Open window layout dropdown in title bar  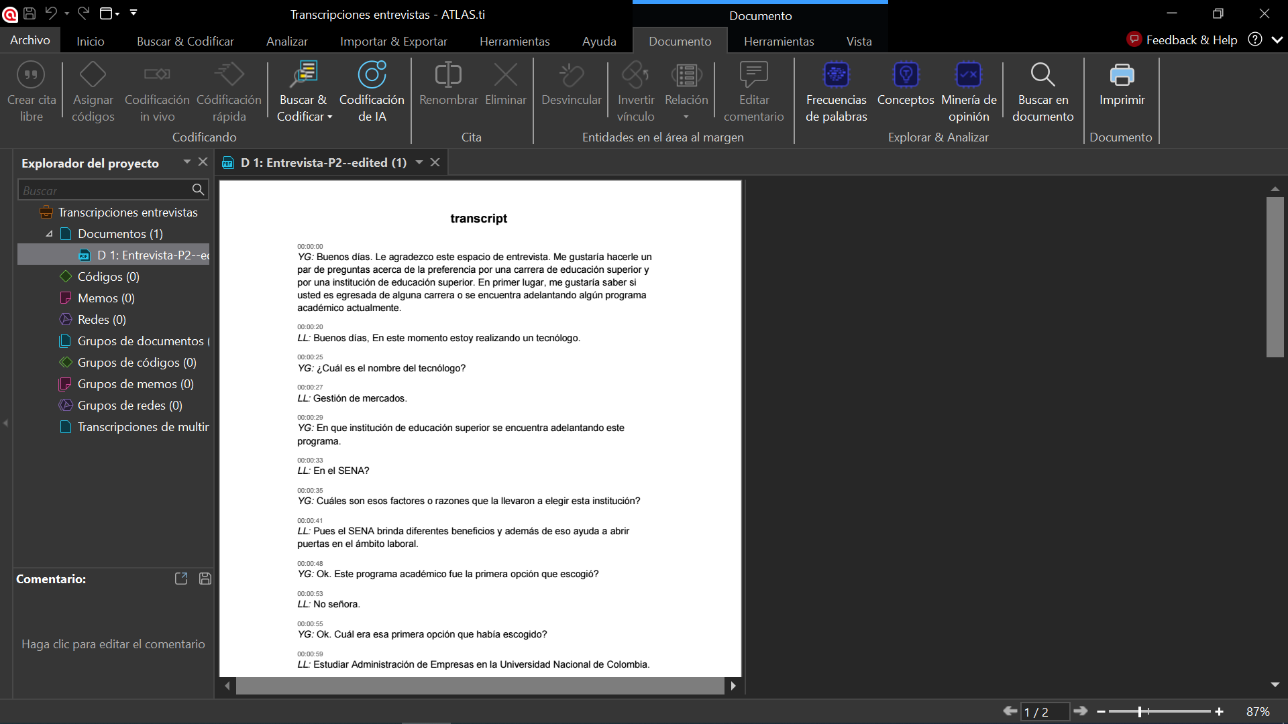pyautogui.click(x=110, y=13)
